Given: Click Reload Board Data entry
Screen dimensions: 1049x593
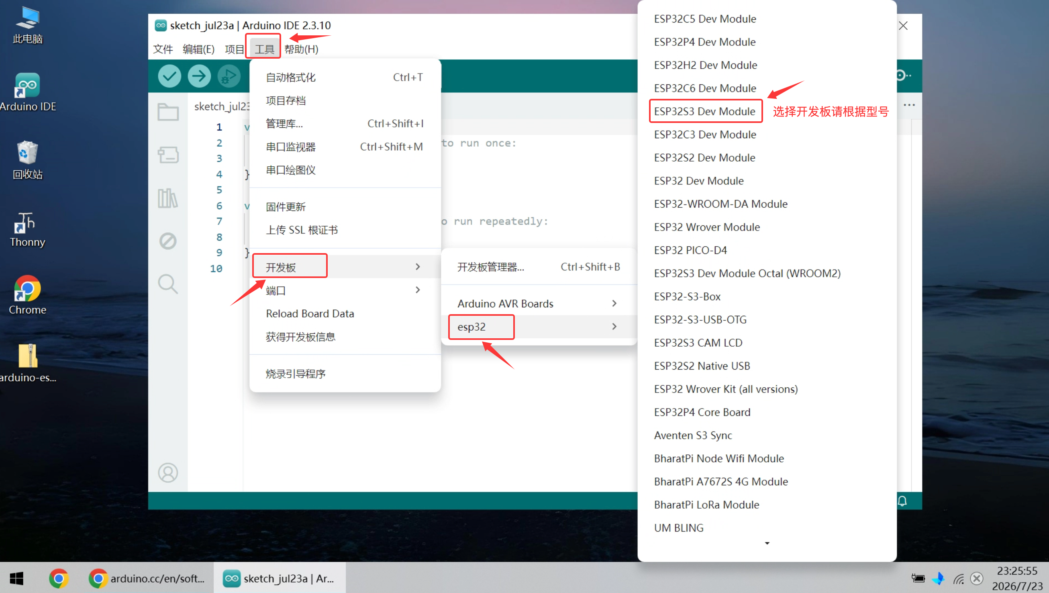Looking at the screenshot, I should coord(345,314).
